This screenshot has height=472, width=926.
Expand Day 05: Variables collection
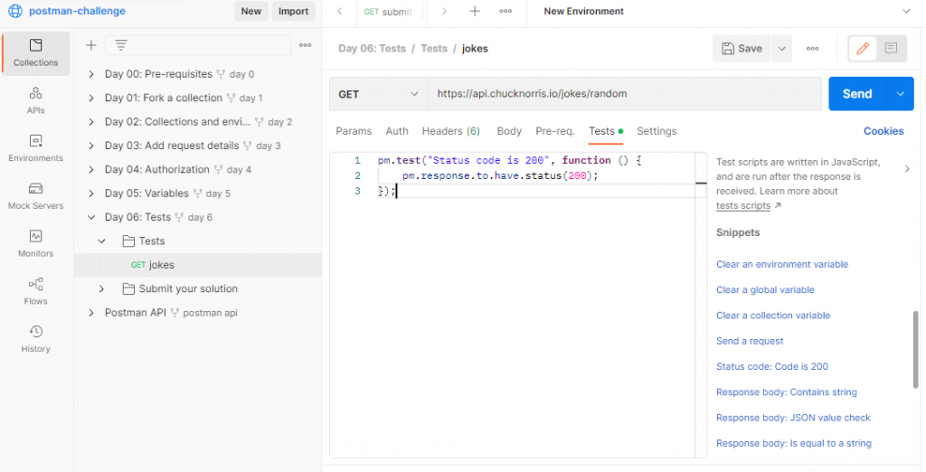(x=91, y=194)
